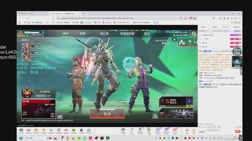
Task: Open the battle pass banner
Action: 176,113
